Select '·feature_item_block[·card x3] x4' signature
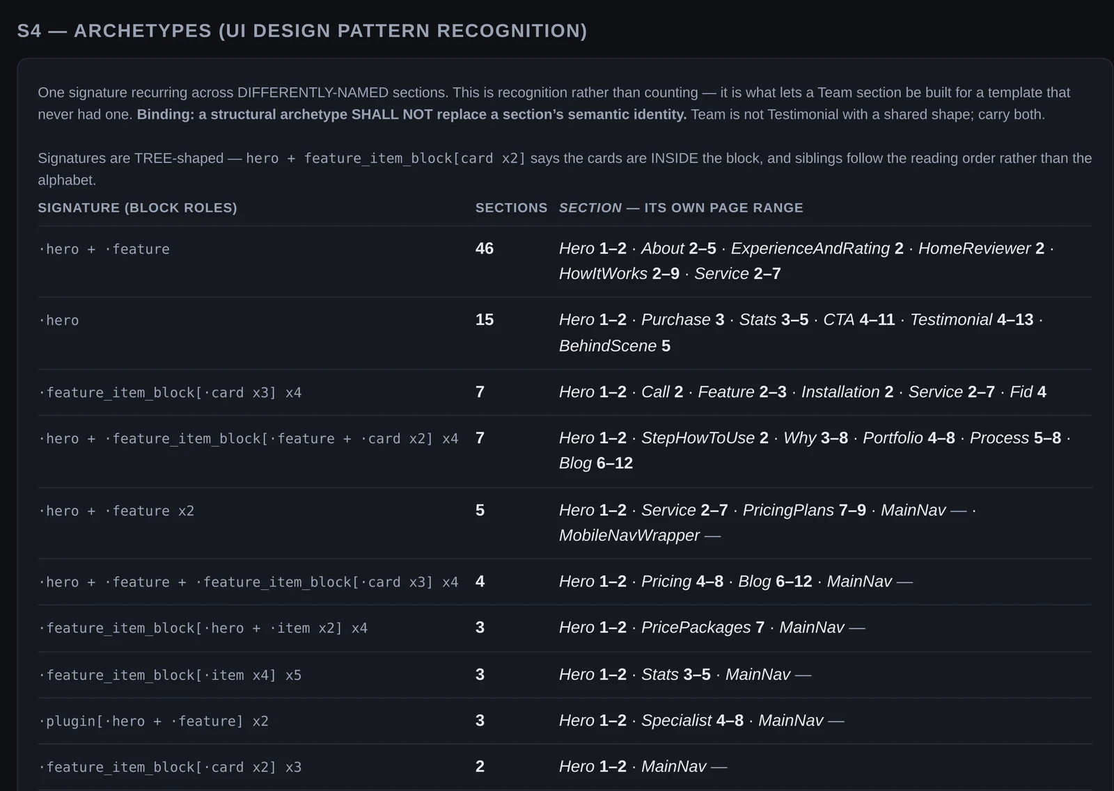1114x791 pixels. click(x=170, y=392)
